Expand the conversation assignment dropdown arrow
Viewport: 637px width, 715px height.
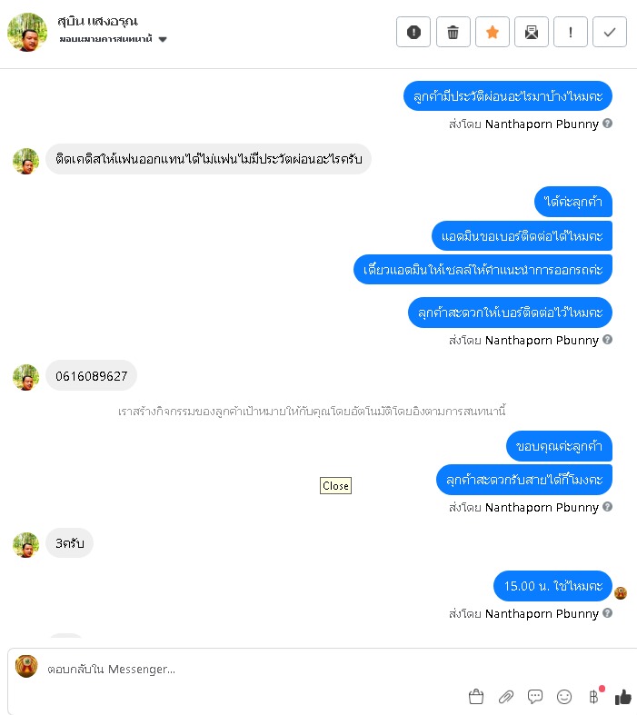coord(163,39)
